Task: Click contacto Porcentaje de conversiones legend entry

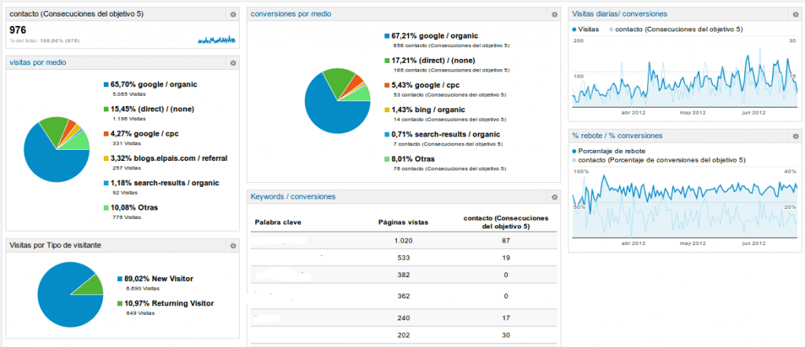Action: 658,160
